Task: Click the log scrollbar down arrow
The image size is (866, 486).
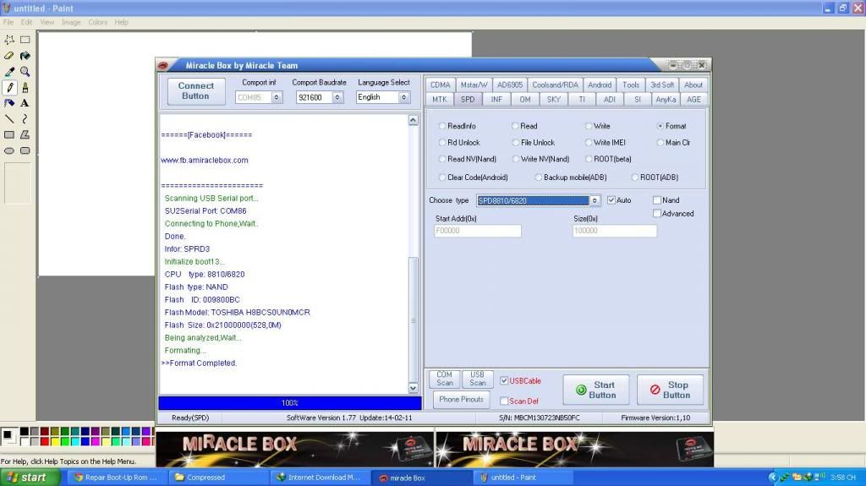Action: [413, 388]
